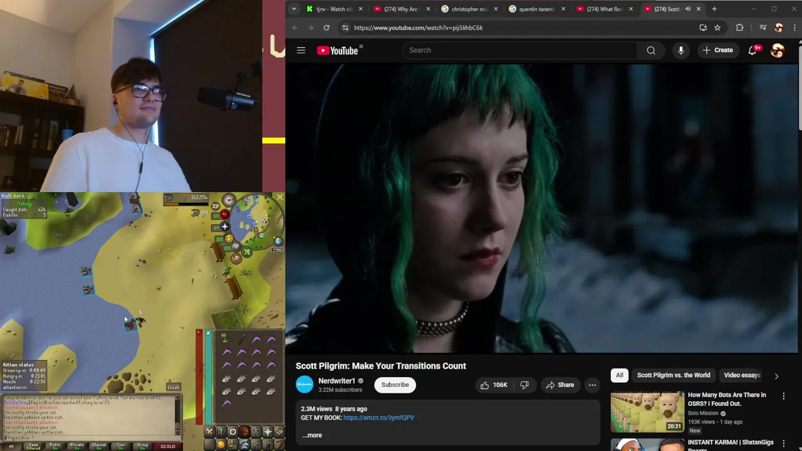
Task: Select the All chat tab in game
Action: 11,447
